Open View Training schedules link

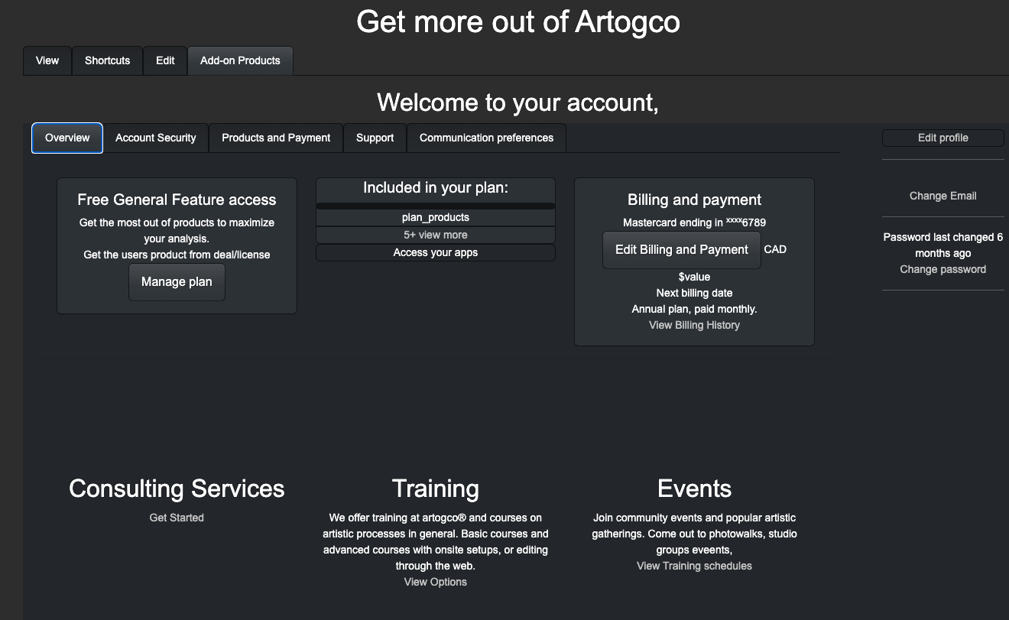(694, 566)
